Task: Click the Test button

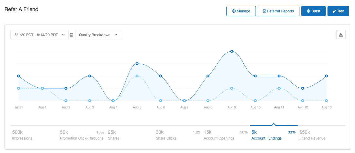Action: pos(338,11)
